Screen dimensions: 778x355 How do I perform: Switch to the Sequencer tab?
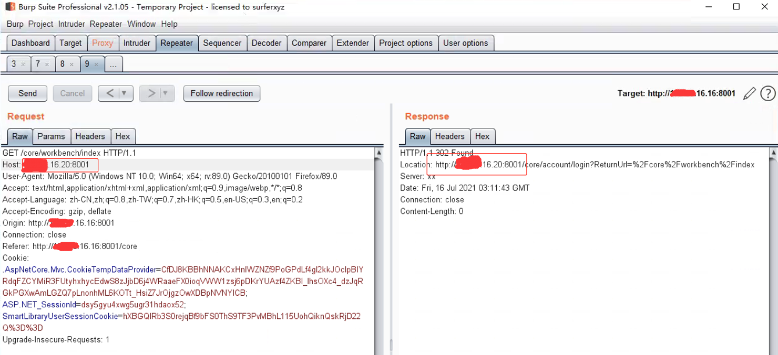tap(222, 43)
